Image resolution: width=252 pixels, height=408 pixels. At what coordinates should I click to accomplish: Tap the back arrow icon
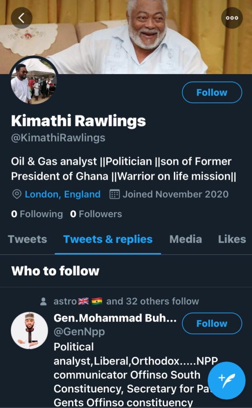[21, 18]
